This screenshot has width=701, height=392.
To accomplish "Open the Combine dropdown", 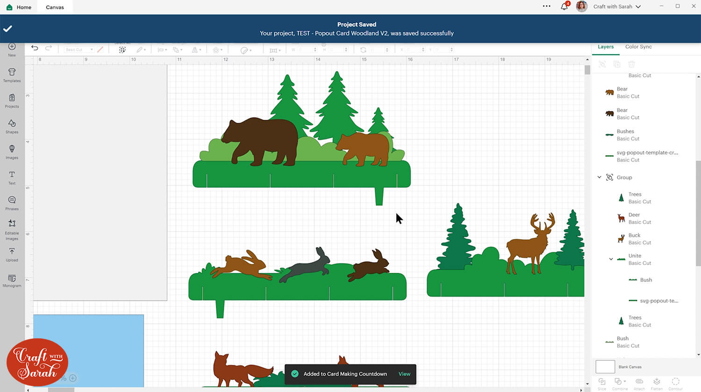I will pyautogui.click(x=620, y=384).
